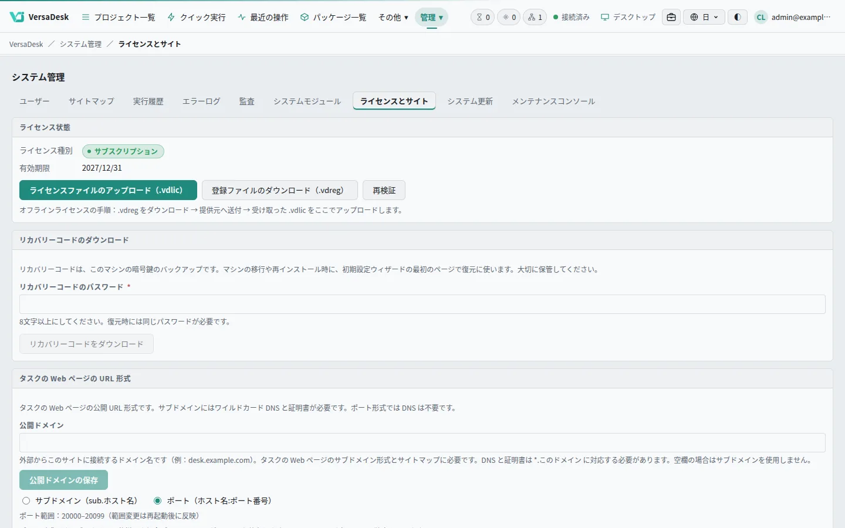Switch to the メンテナンスコンソール tab
This screenshot has height=528, width=845.
click(x=553, y=101)
